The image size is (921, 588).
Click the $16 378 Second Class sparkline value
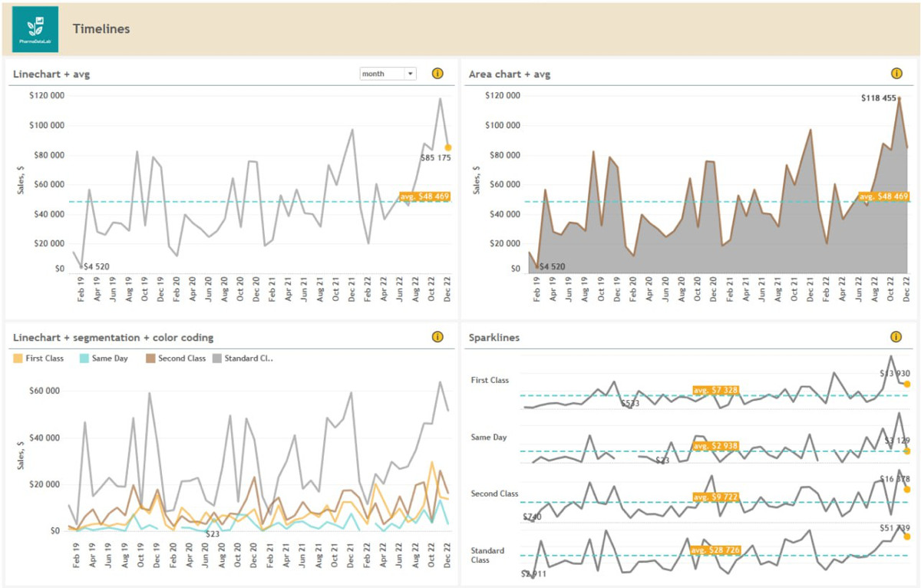coord(894,479)
